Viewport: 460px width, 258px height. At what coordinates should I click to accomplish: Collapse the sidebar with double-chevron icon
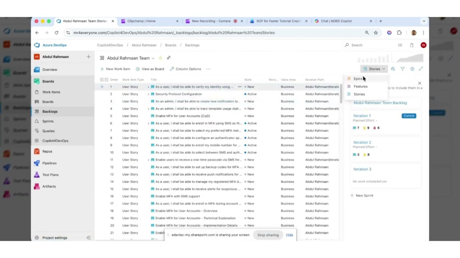88,238
